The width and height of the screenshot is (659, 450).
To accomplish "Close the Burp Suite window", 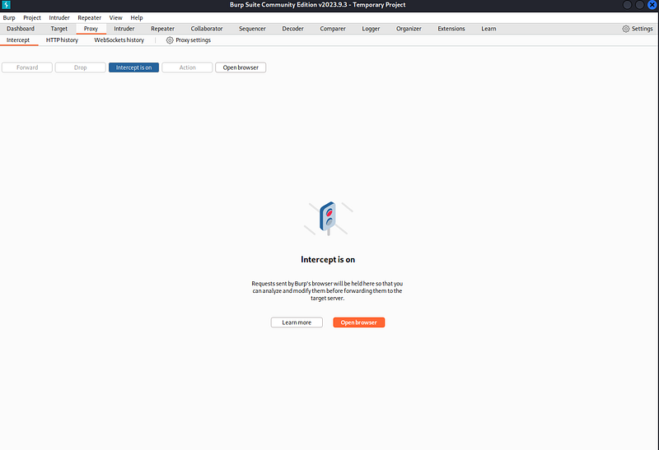I will pos(652,6).
